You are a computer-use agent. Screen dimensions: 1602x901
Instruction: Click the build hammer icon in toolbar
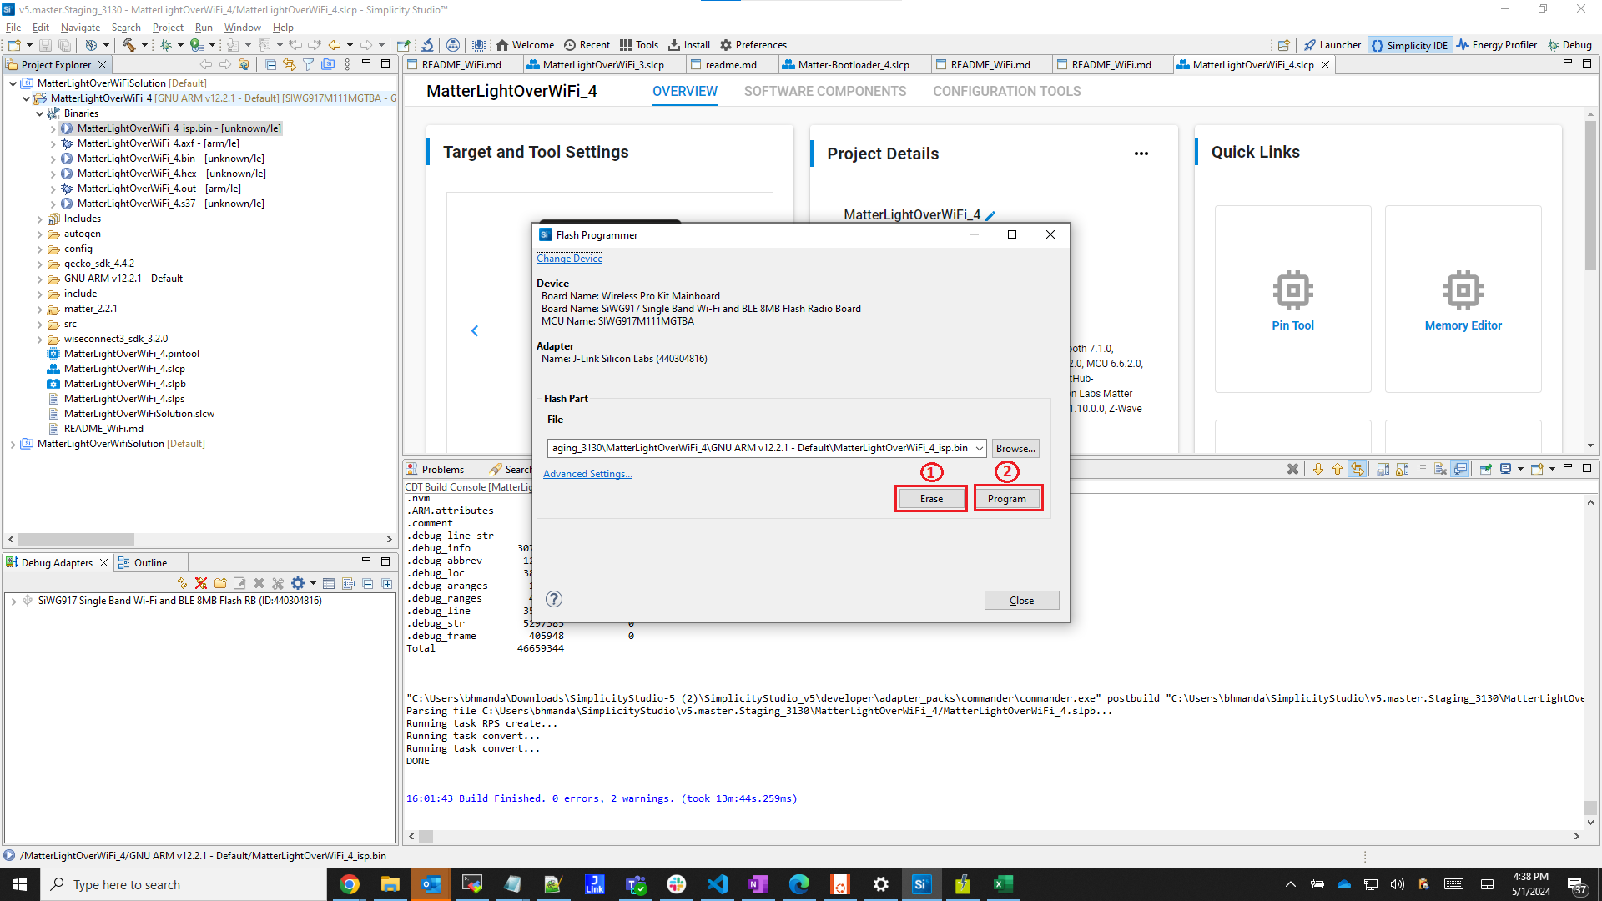coord(128,45)
